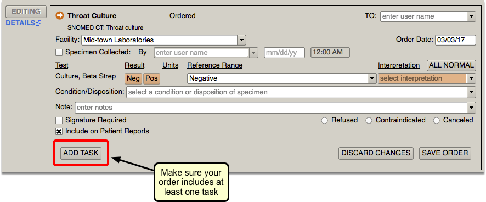Set result to Neg
The image size is (486, 202).
(133, 78)
